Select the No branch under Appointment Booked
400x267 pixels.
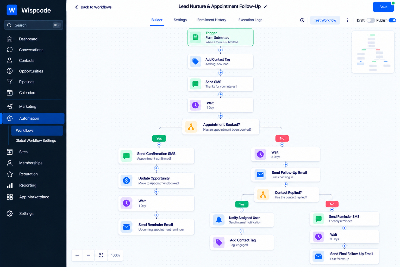pyautogui.click(x=282, y=138)
